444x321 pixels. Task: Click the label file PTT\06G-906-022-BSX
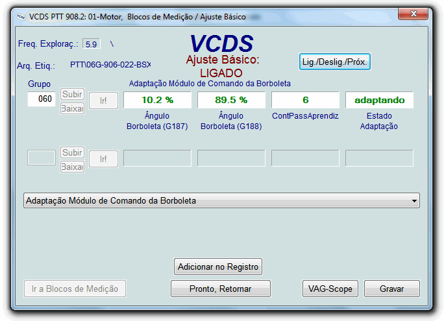pyautogui.click(x=110, y=65)
